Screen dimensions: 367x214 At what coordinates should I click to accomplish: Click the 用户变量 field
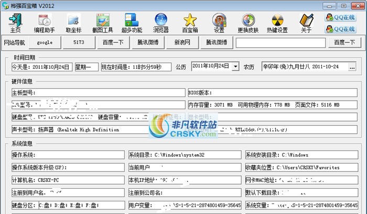click(x=185, y=205)
